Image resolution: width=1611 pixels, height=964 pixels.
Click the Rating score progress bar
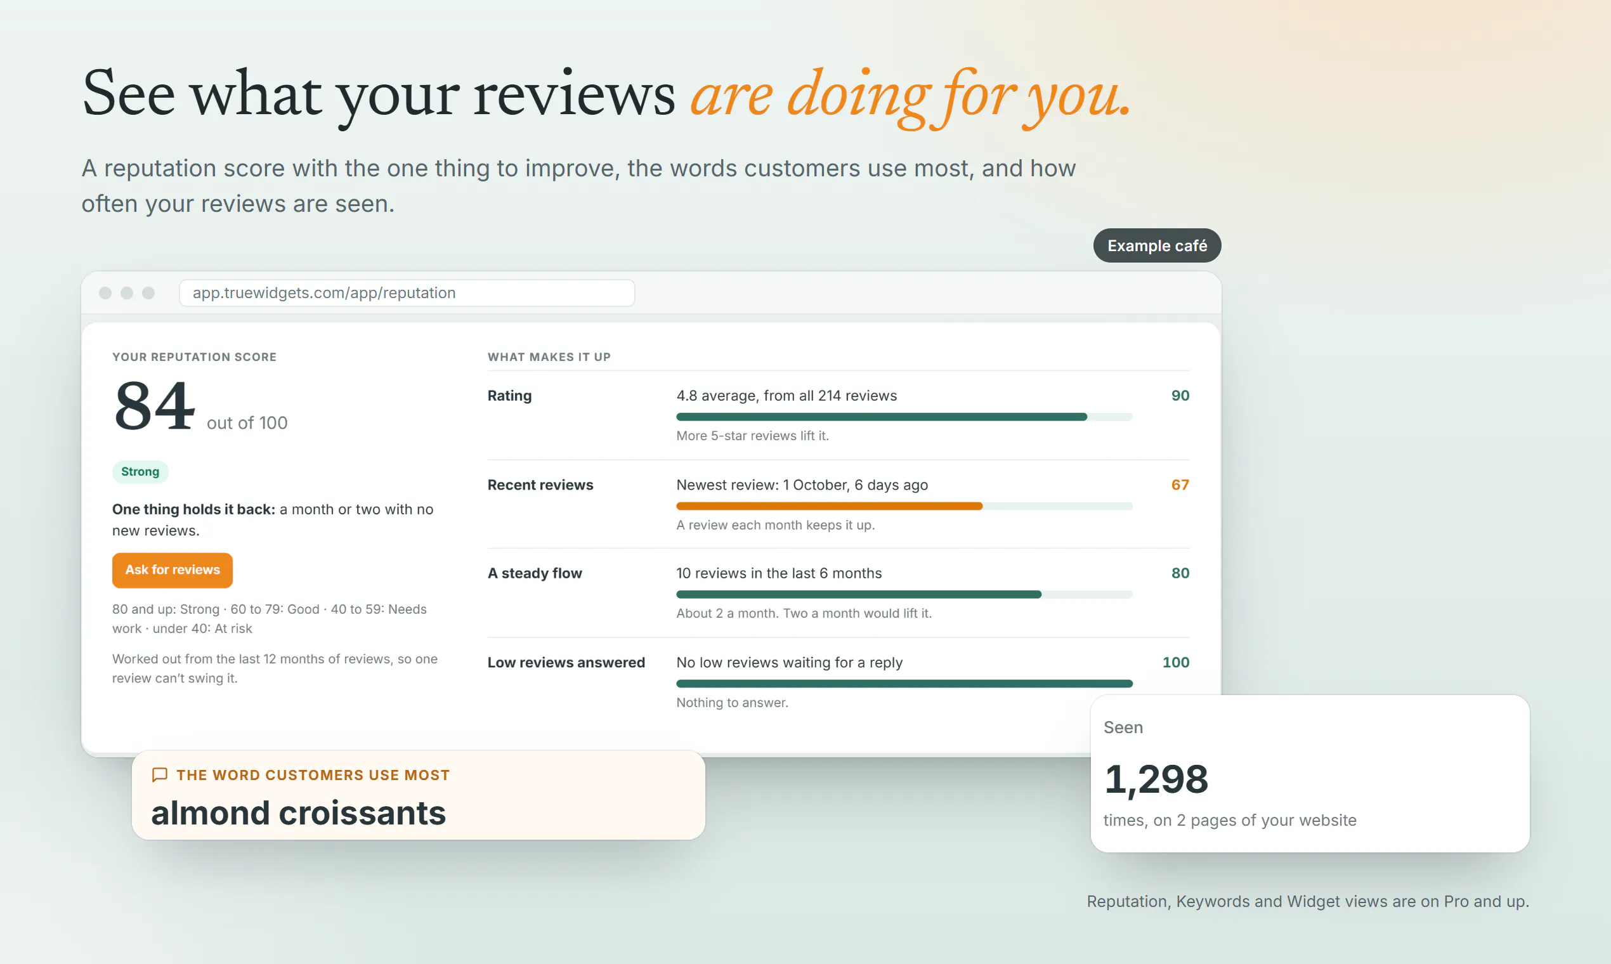(x=904, y=417)
